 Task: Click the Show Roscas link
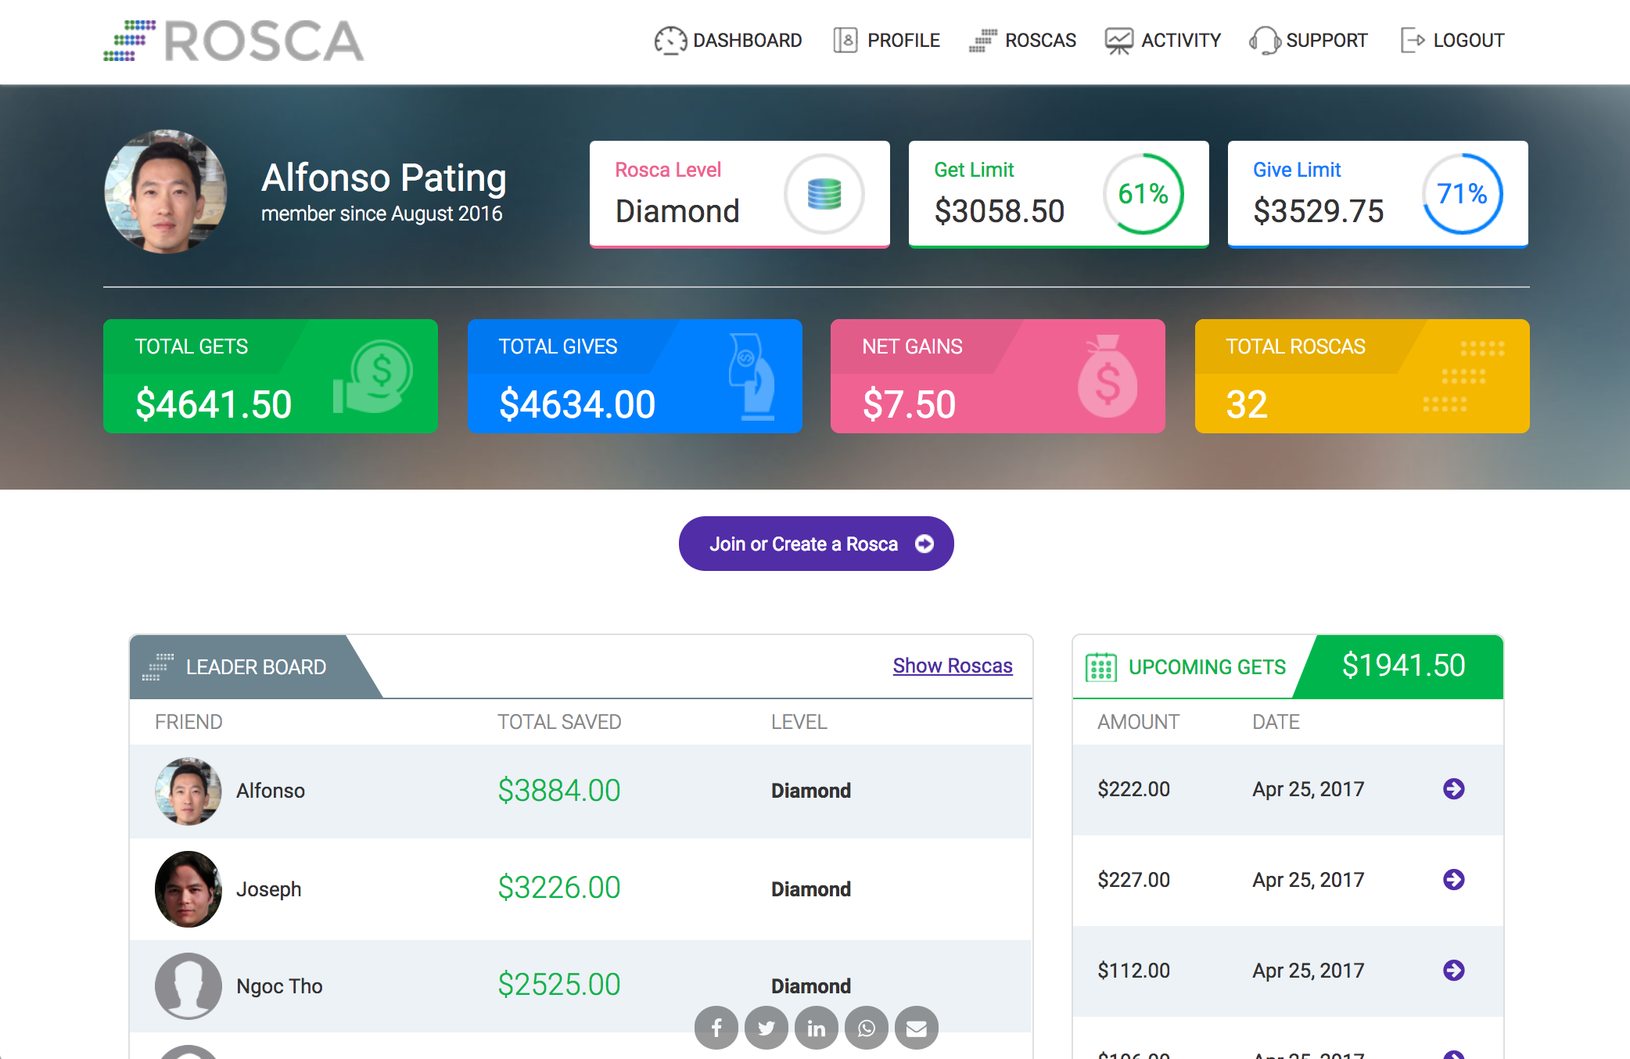(x=952, y=666)
